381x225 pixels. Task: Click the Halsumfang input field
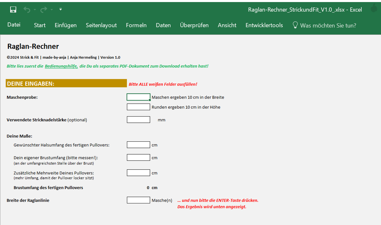pos(138,145)
